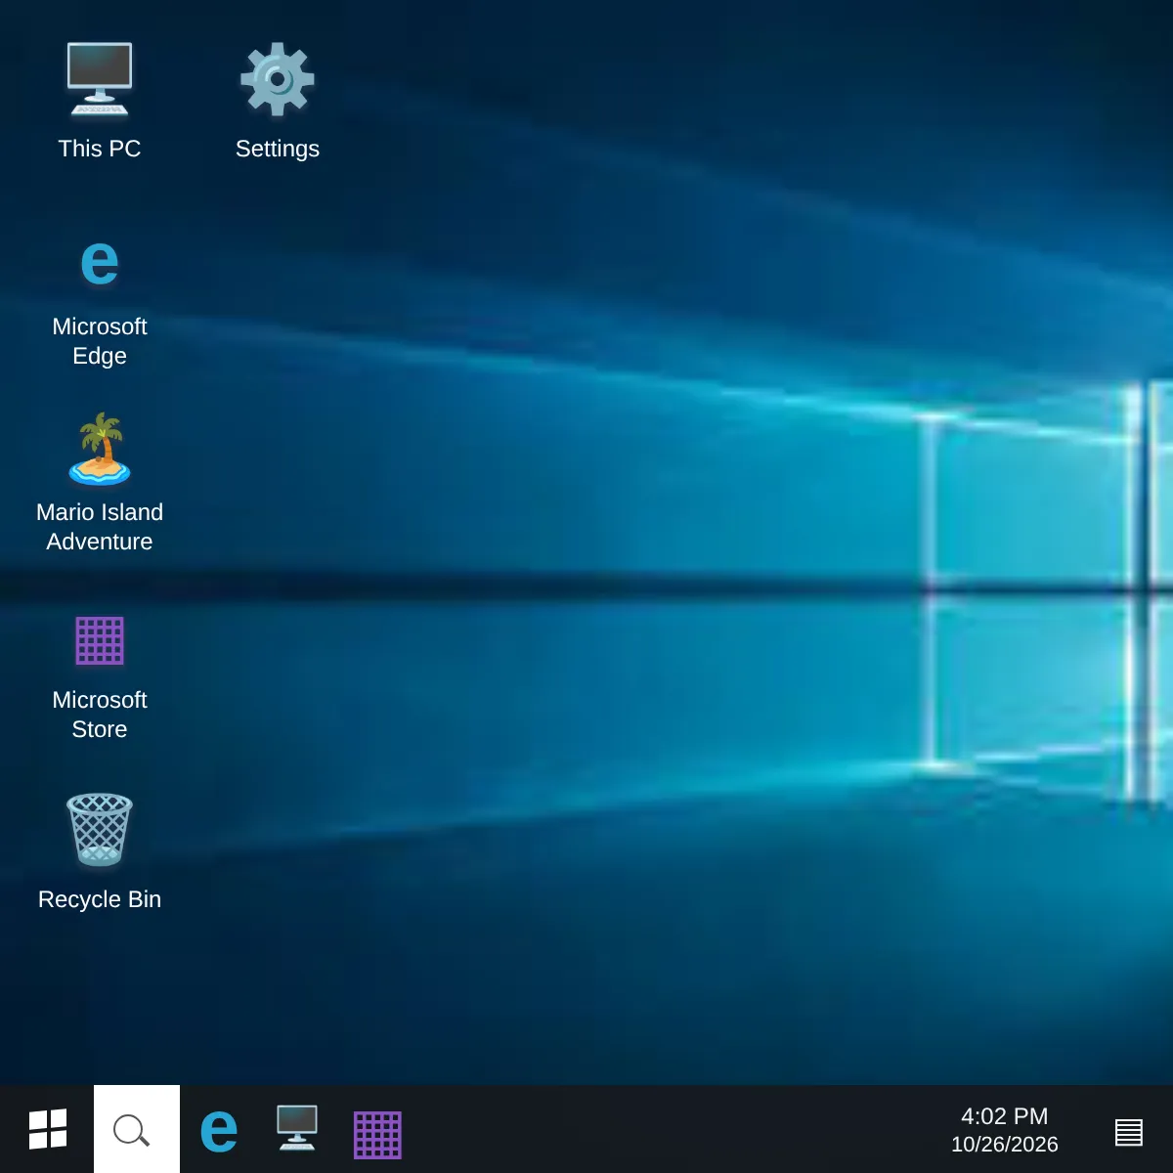Open the notification action center icon
The image size is (1173, 1173).
point(1129,1132)
